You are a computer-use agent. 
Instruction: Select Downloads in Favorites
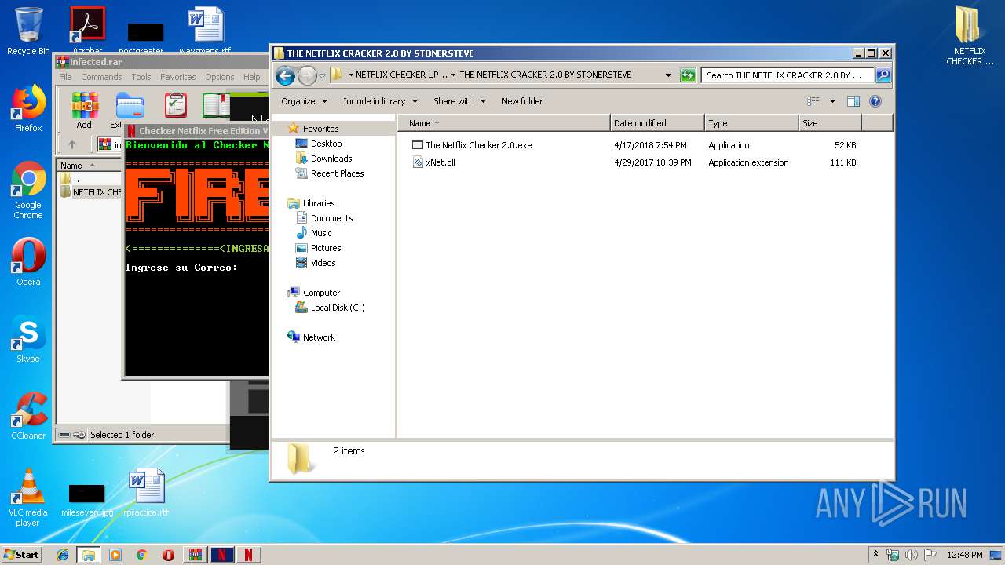click(x=323, y=159)
